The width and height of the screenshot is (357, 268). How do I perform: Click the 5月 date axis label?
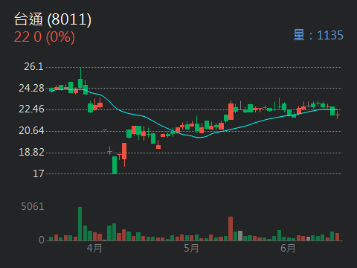click(x=191, y=248)
